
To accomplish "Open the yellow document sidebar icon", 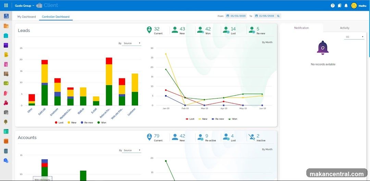I will 6,55.
